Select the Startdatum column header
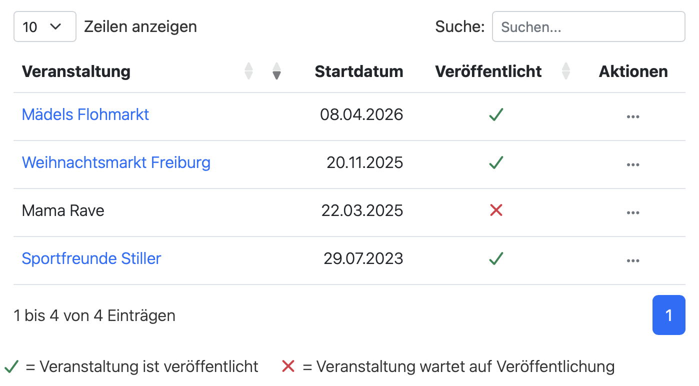 (358, 71)
